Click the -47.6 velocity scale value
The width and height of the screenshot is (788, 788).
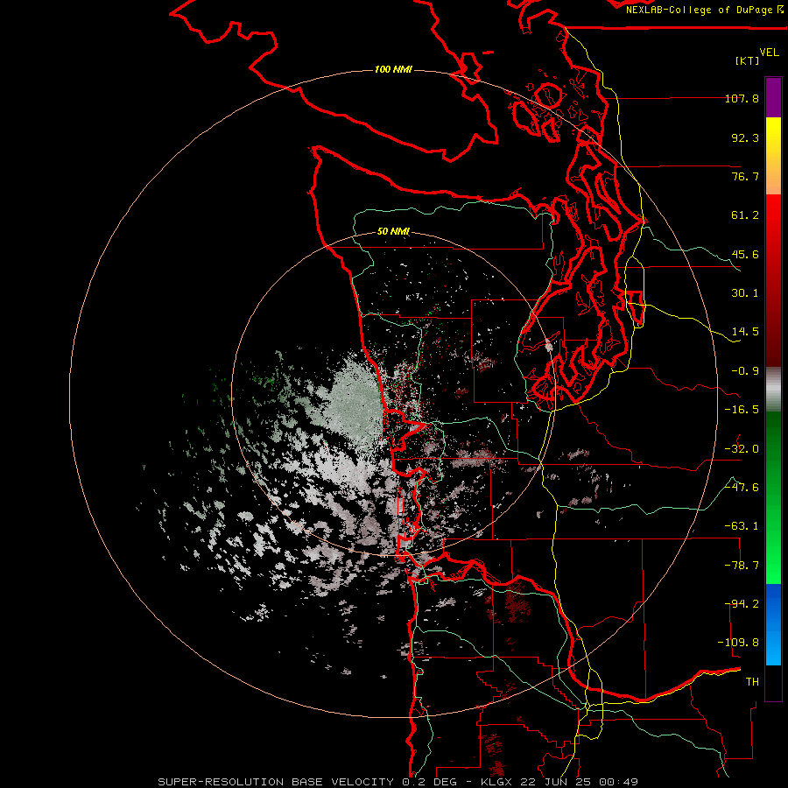point(742,488)
